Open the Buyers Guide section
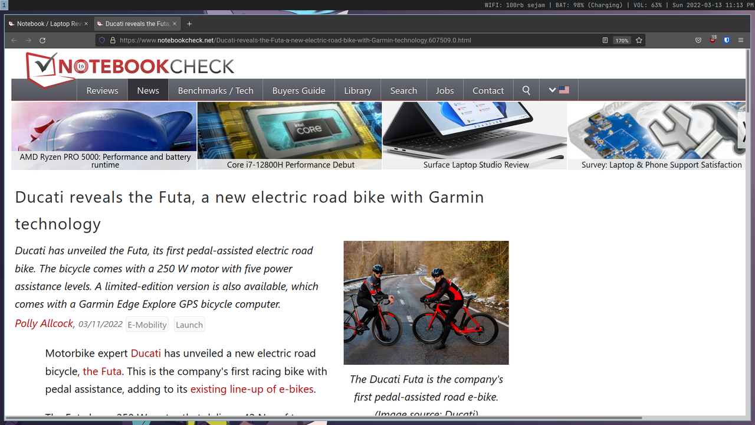This screenshot has width=755, height=425. [299, 90]
